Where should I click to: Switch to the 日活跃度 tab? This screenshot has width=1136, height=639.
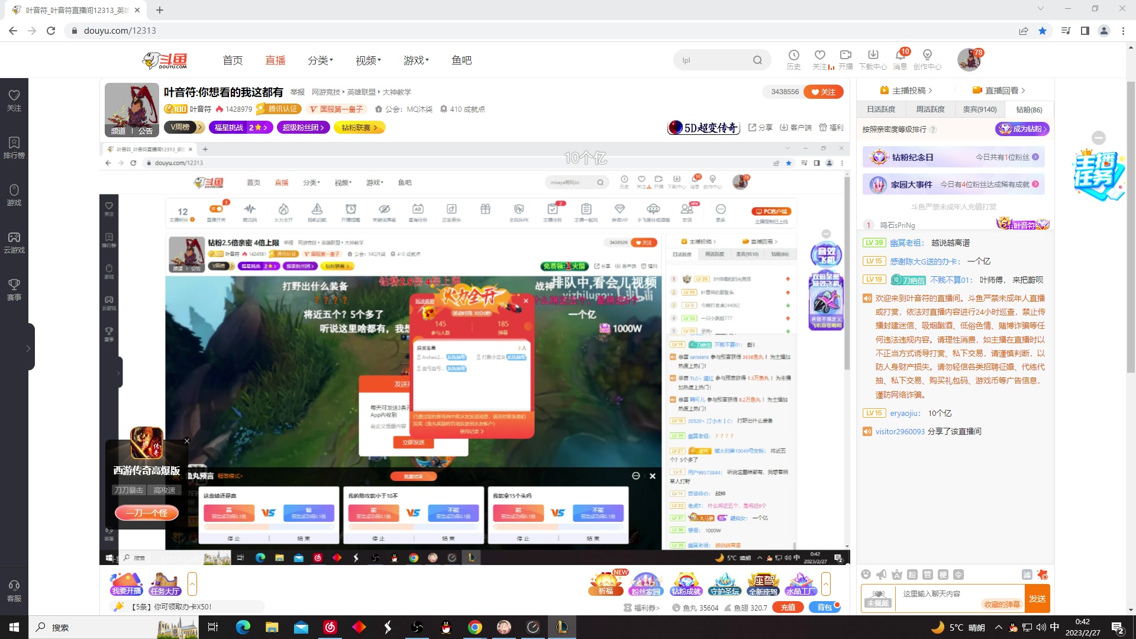point(881,109)
